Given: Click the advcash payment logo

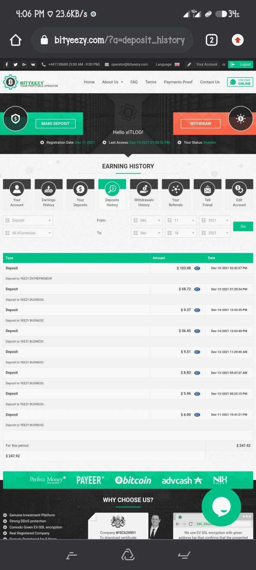Looking at the screenshot, I should (182, 480).
